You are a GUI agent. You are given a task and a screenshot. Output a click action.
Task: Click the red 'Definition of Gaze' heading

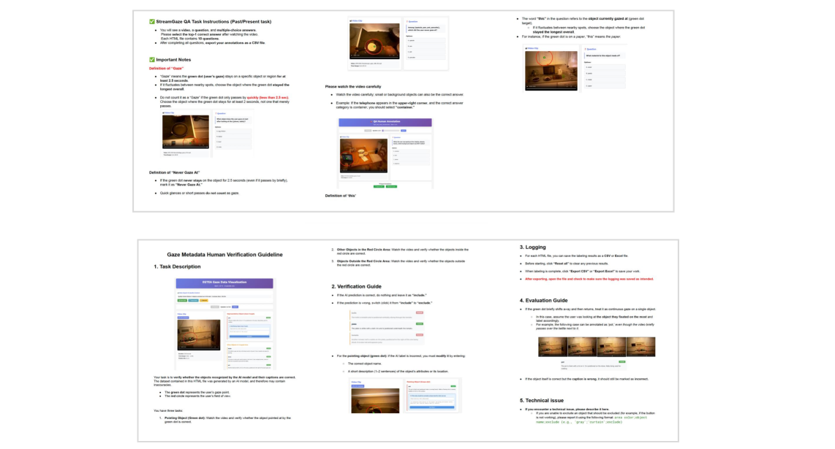(x=166, y=68)
